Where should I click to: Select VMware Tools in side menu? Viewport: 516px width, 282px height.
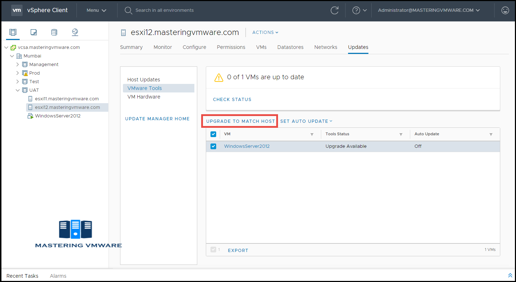tap(159, 88)
